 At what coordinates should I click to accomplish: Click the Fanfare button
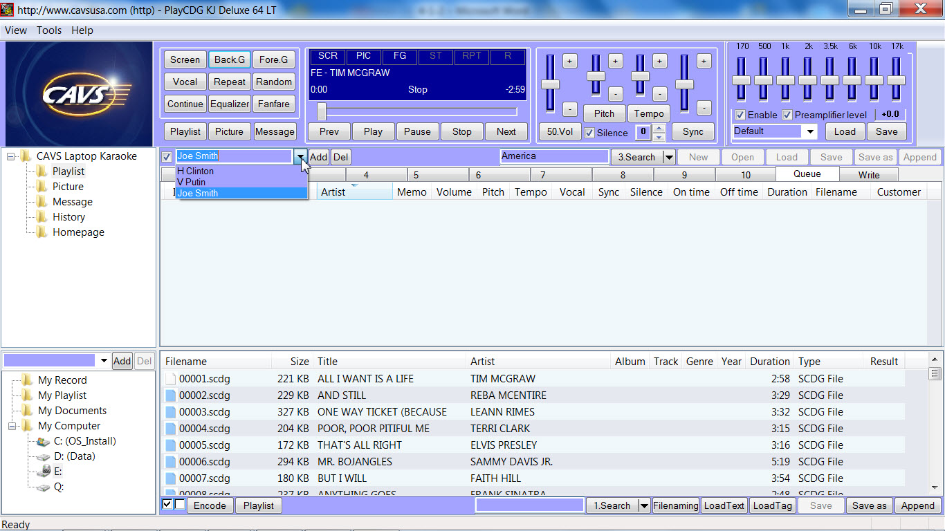point(274,104)
